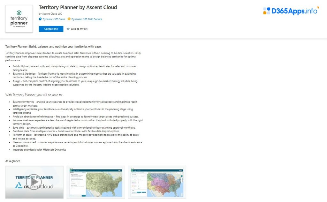Click the 'Build, balance, and optimize' headline
The height and width of the screenshot is (202, 327).
tap(53, 47)
